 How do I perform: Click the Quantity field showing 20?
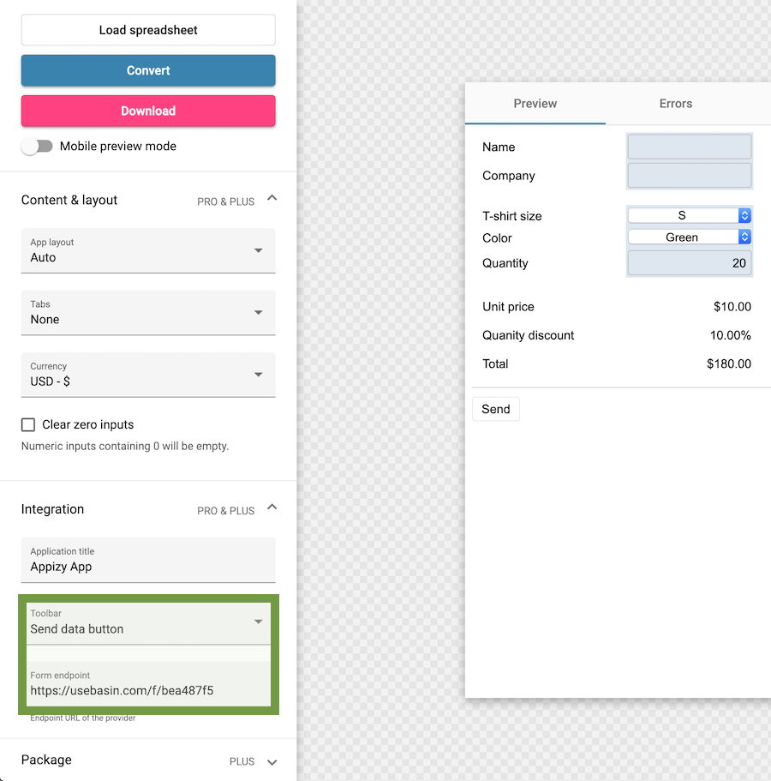690,263
